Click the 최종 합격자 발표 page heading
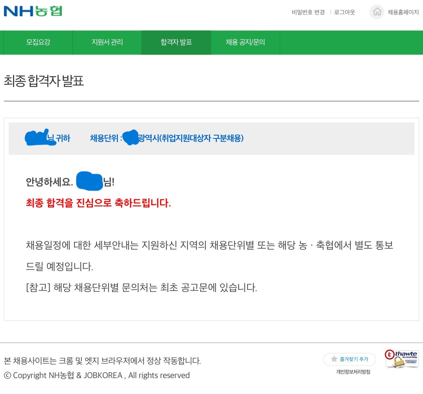Image resolution: width=423 pixels, height=394 pixels. click(44, 81)
